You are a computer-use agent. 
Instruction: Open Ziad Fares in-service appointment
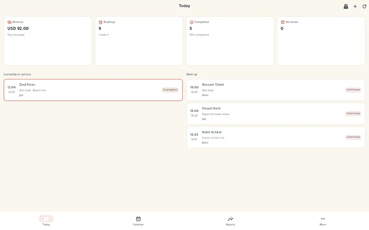pyautogui.click(x=93, y=90)
